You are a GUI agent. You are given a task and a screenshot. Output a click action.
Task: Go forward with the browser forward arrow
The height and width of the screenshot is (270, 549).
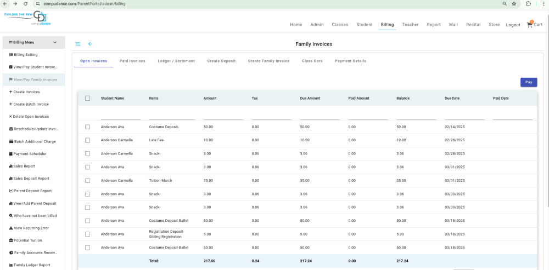15,3
